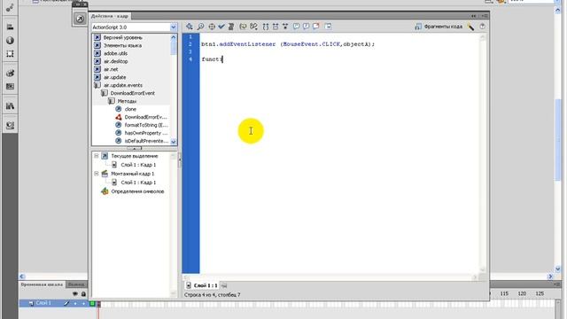The image size is (567, 319).
Task: Collapse the Методы group
Action: [x=112, y=101]
